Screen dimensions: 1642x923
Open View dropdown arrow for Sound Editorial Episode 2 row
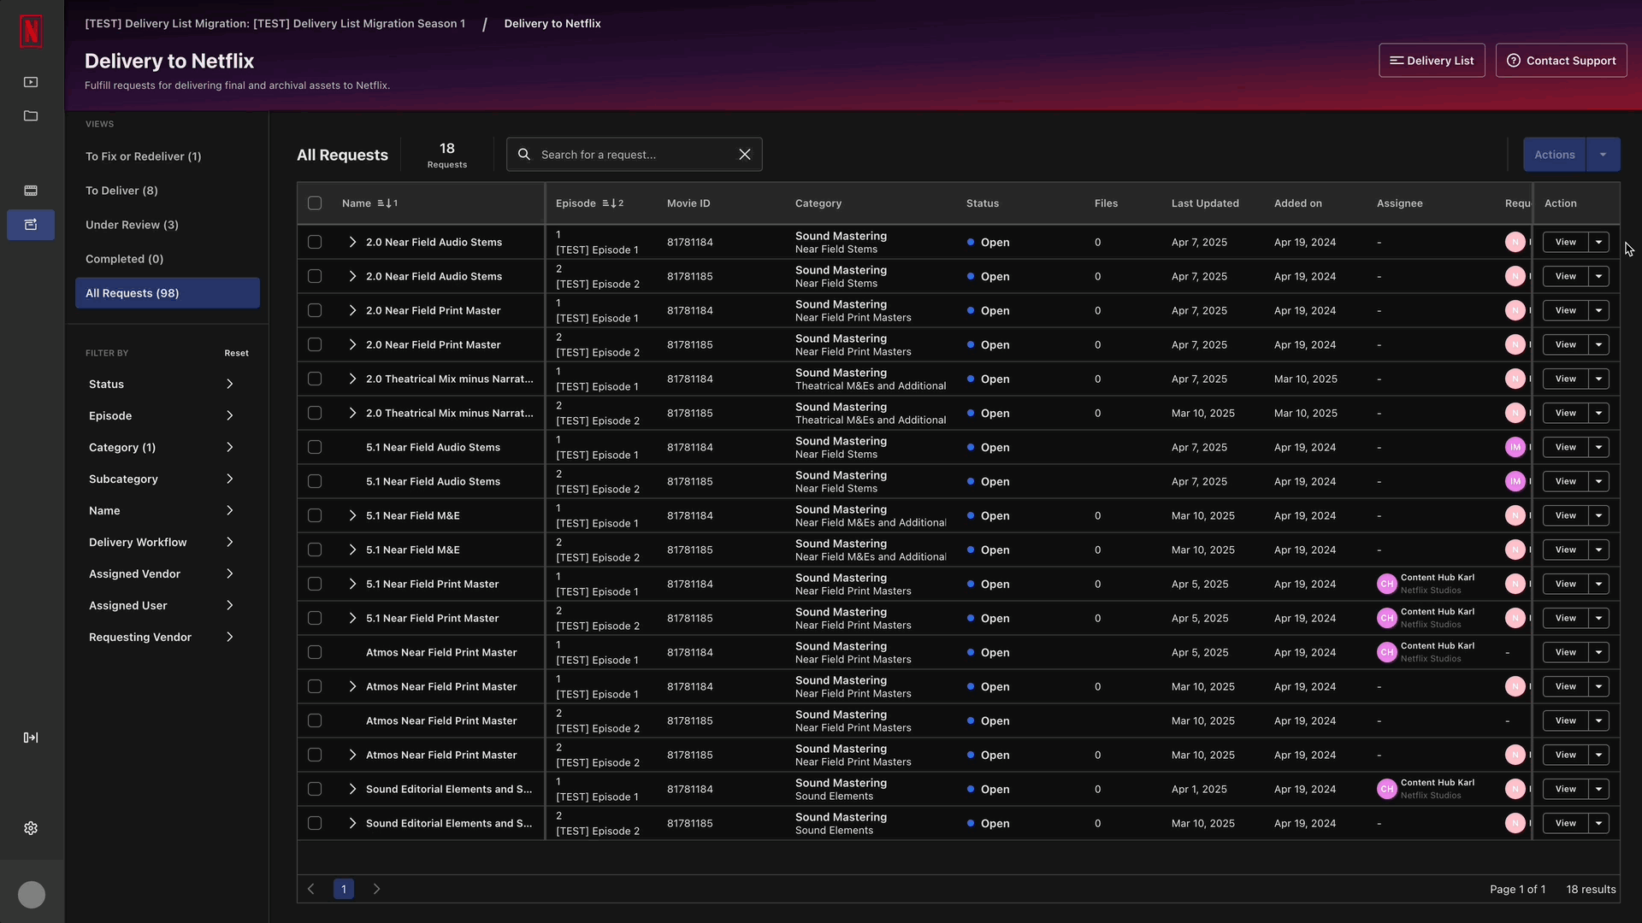pyautogui.click(x=1599, y=823)
